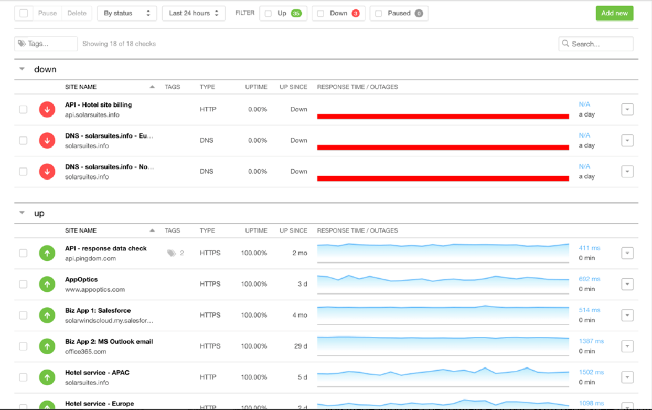This screenshot has height=410, width=652.
Task: Click green up status icon for AppOptics
Action: 47,284
